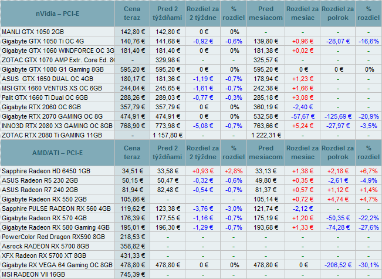The height and width of the screenshot is (279, 382).
Task: Click the month-ago price 325,57 €
Action: (x=266, y=60)
